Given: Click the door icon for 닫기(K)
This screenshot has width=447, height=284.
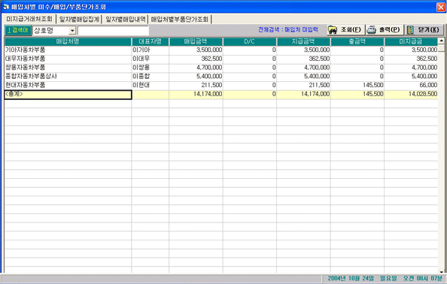Looking at the screenshot, I should click(x=410, y=30).
